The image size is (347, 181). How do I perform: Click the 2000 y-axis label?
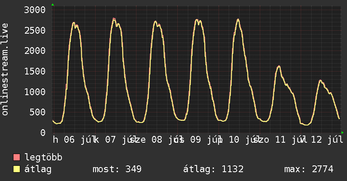pyautogui.click(x=35, y=51)
